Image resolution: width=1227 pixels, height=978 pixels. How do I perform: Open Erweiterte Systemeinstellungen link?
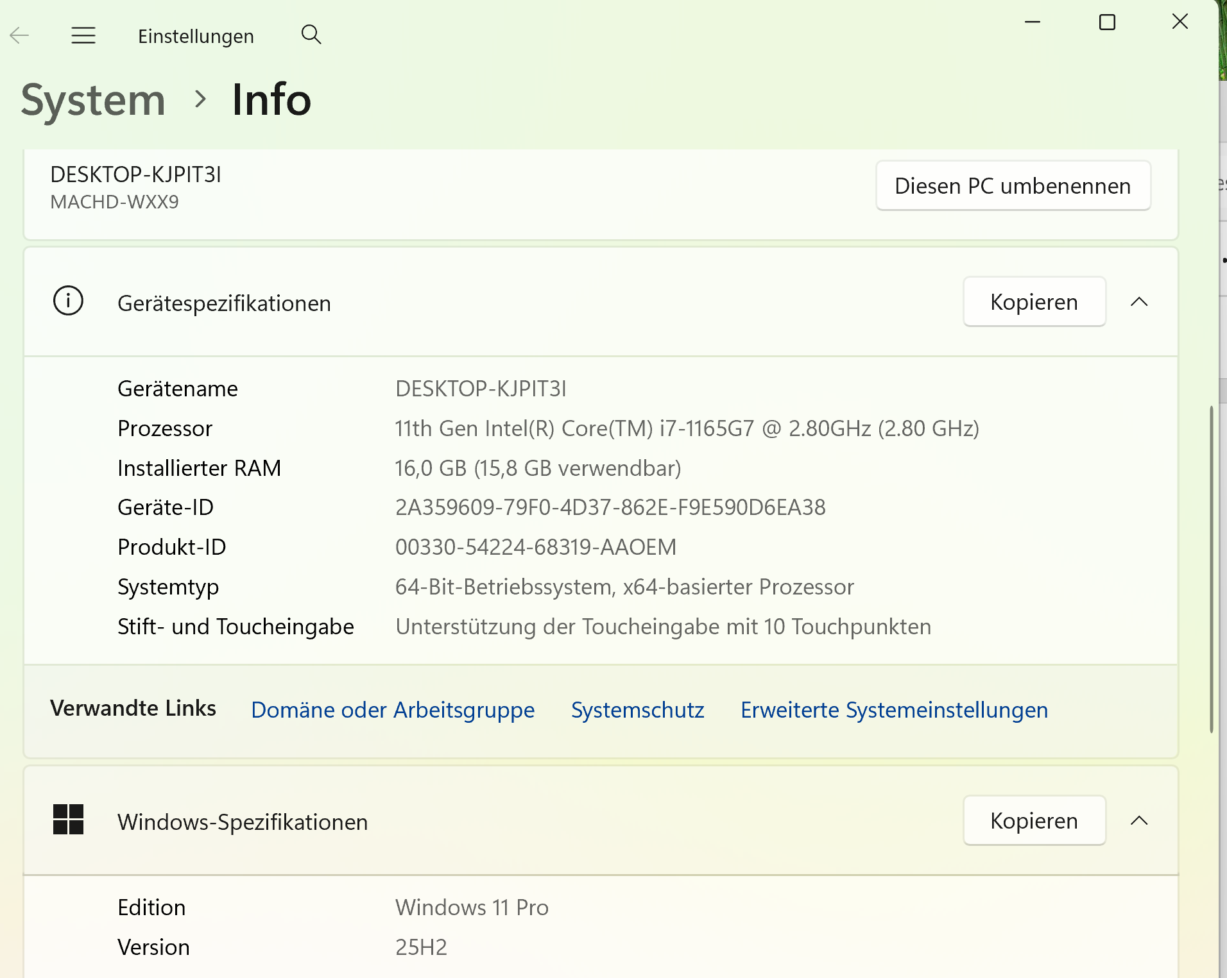pyautogui.click(x=895, y=710)
